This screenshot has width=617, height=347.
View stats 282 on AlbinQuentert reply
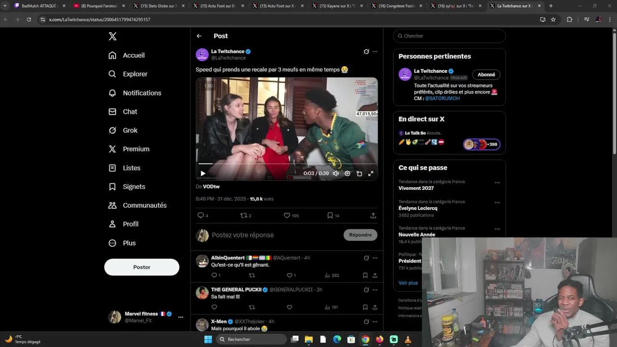332,276
